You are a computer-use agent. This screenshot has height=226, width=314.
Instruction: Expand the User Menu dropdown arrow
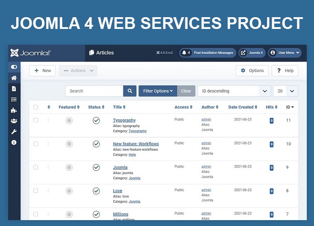click(298, 52)
